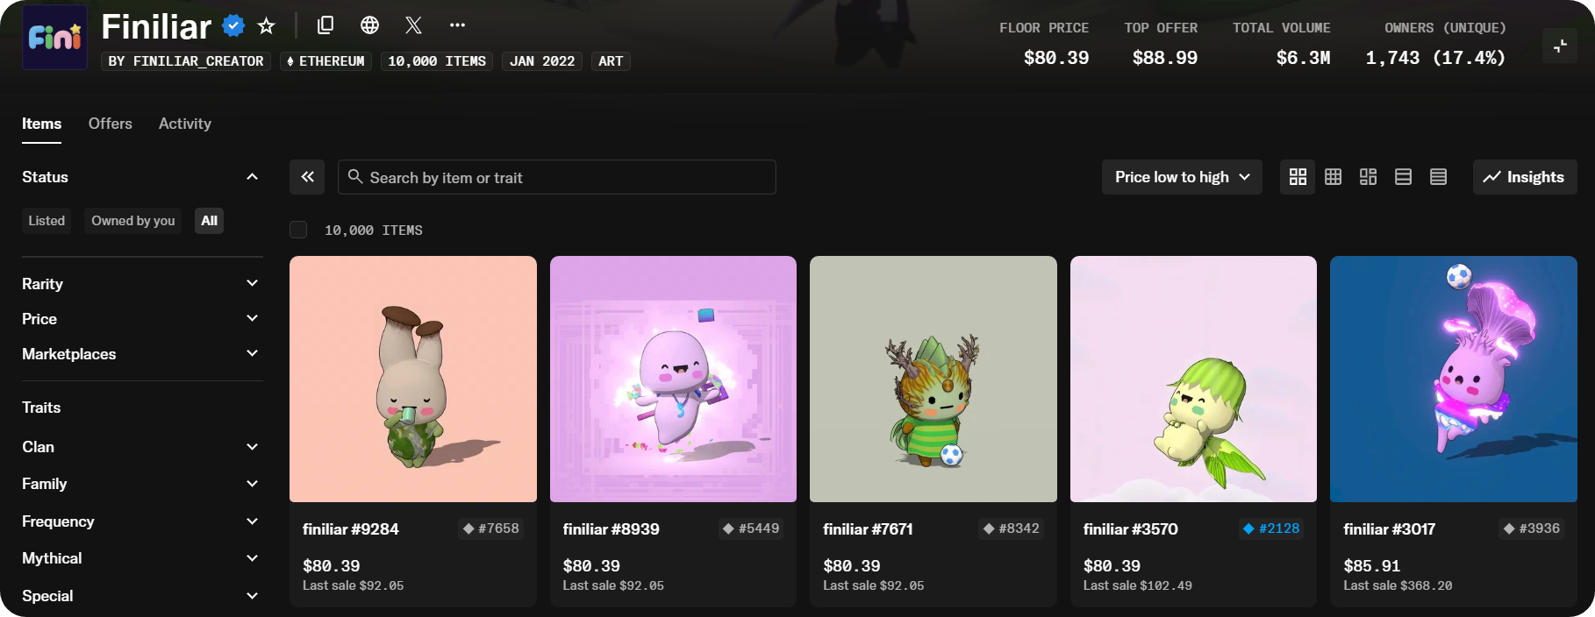Select the Owned by you status filter
Viewport: 1595px width, 617px height.
click(x=133, y=221)
